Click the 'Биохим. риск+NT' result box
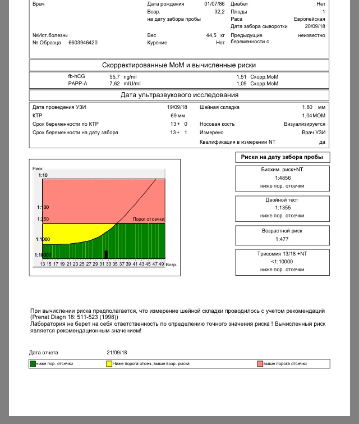This screenshot has height=424, width=359. click(x=282, y=177)
